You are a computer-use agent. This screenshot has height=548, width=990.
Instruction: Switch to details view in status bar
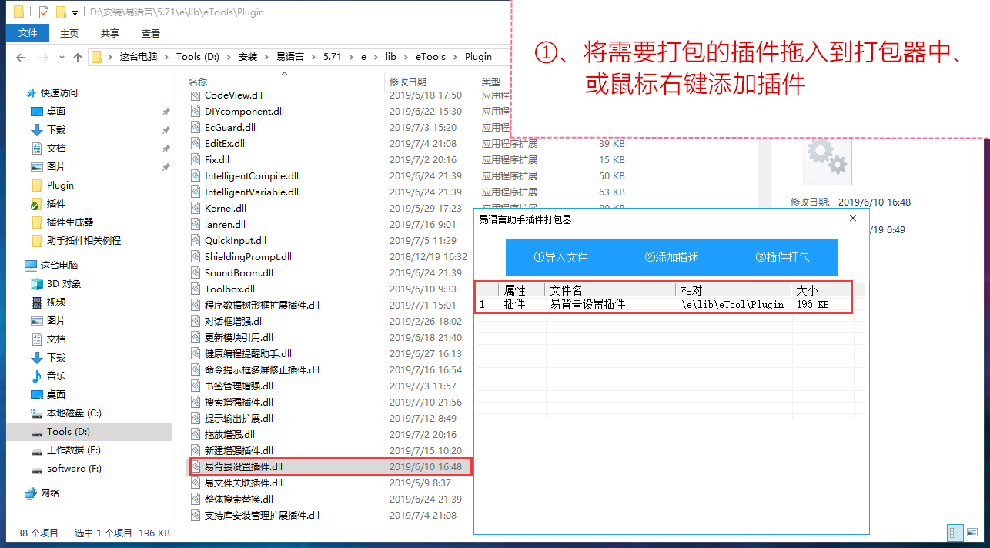(x=956, y=533)
